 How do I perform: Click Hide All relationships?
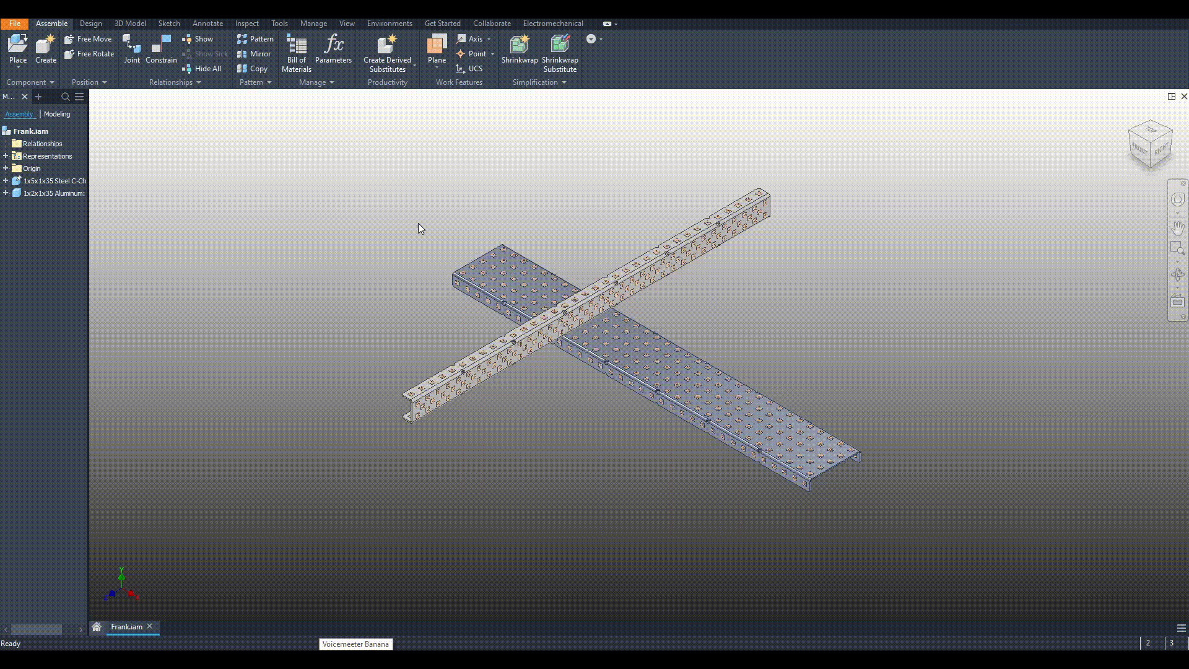pyautogui.click(x=201, y=69)
